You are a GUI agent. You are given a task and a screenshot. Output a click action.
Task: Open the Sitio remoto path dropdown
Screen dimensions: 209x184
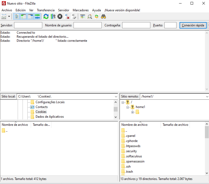pos(207,96)
